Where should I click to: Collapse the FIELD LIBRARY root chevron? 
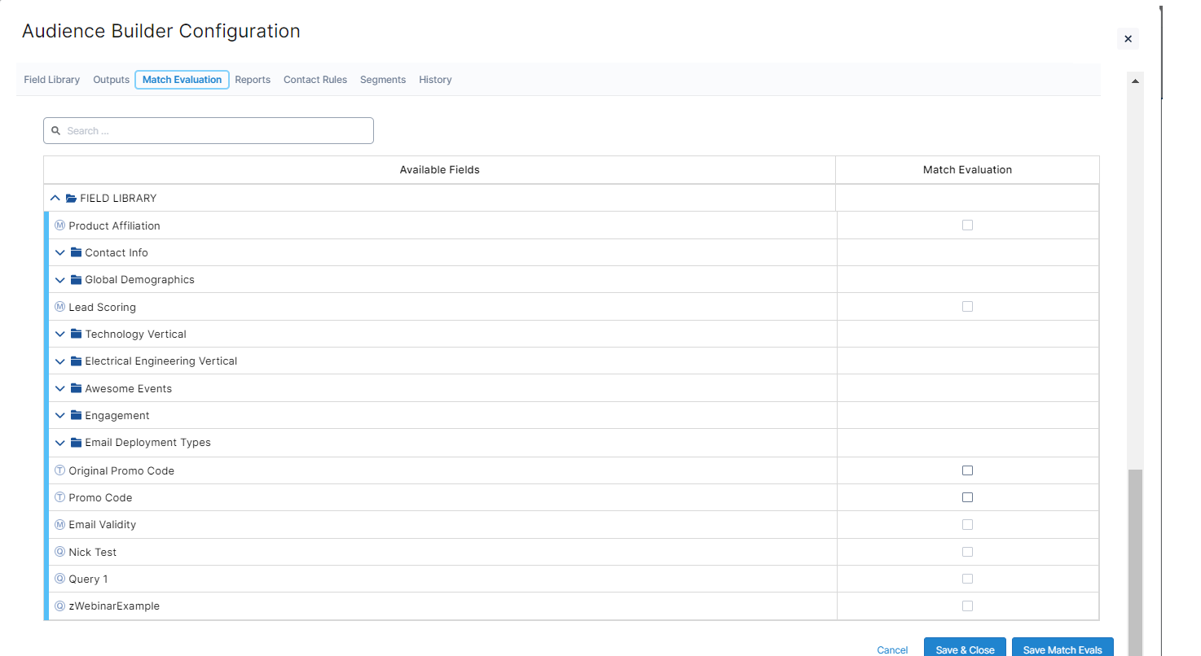[x=55, y=198]
